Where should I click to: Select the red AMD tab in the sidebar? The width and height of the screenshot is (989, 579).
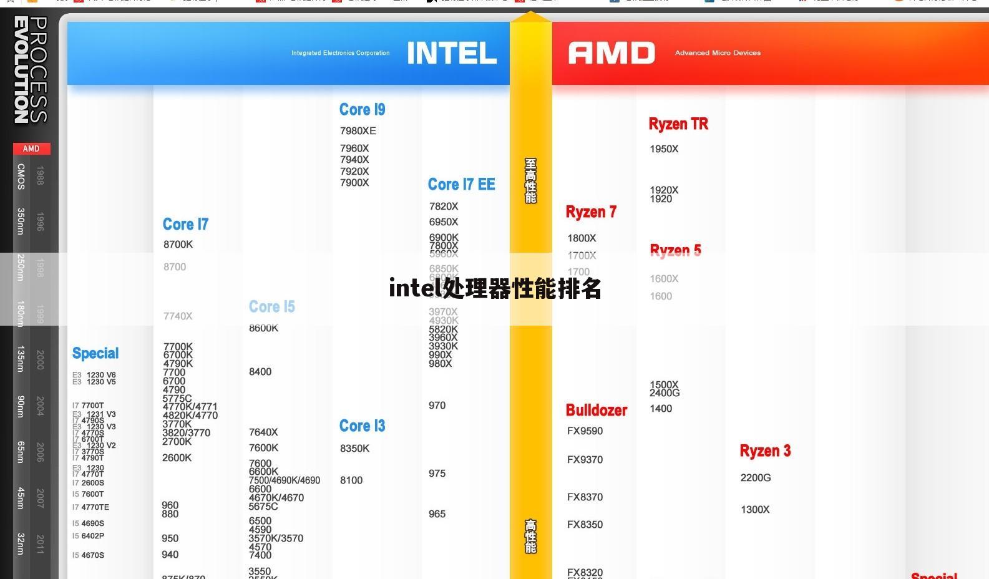pyautogui.click(x=31, y=149)
